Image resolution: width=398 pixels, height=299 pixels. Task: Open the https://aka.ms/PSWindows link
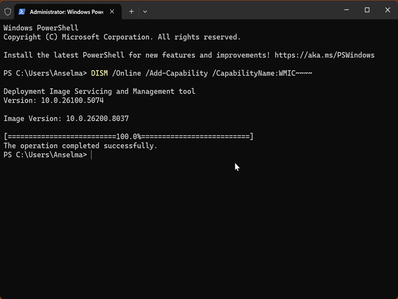click(x=324, y=55)
